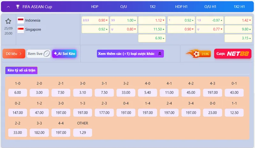Viewport: 255px width, 148px height.
Task: Bet correct score 1-0 at 6.00
Action: pos(18,93)
